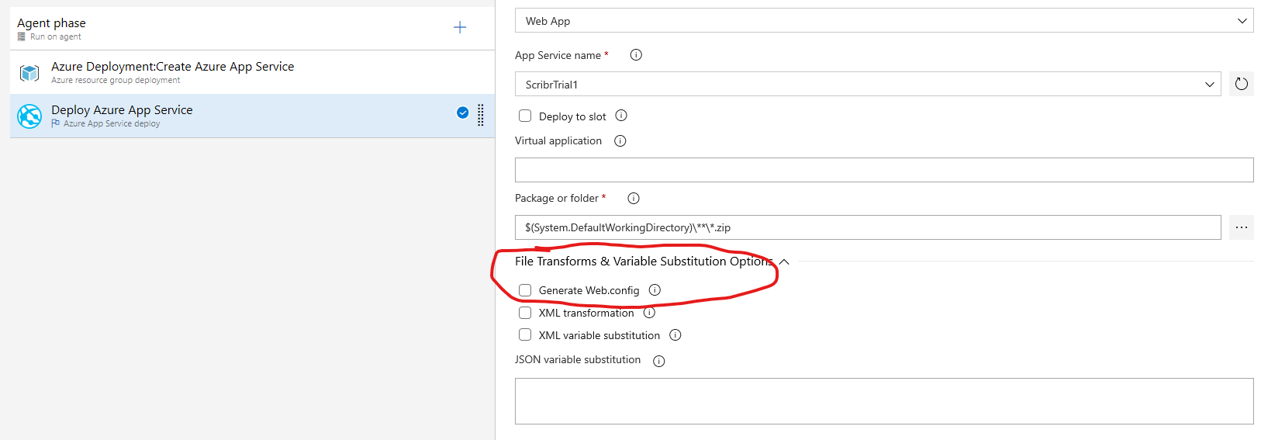Click 'Azure App Service deploy' subtitle
Screen dimensions: 1261x440
(112, 123)
